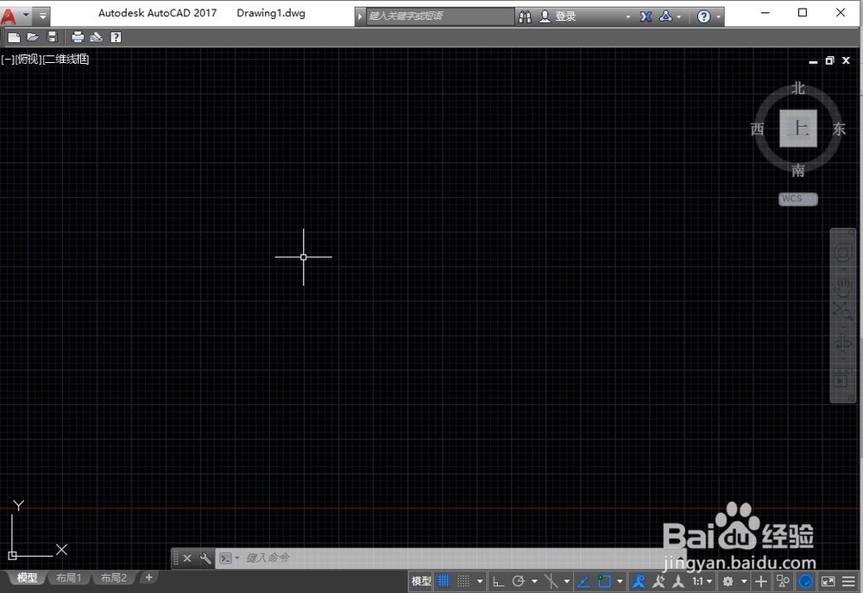Open snap settings dropdown arrow in status bar
Viewport: 863px width, 593px height.
click(x=480, y=582)
